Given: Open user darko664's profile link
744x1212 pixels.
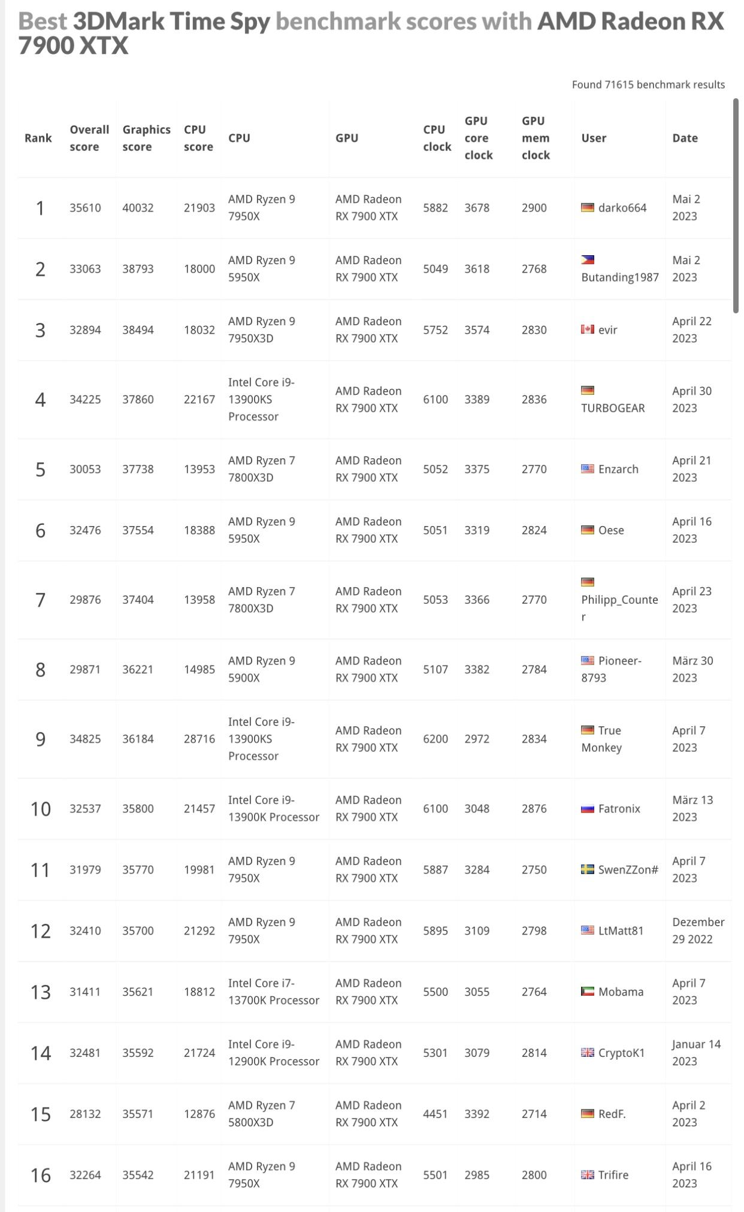Looking at the screenshot, I should [622, 208].
